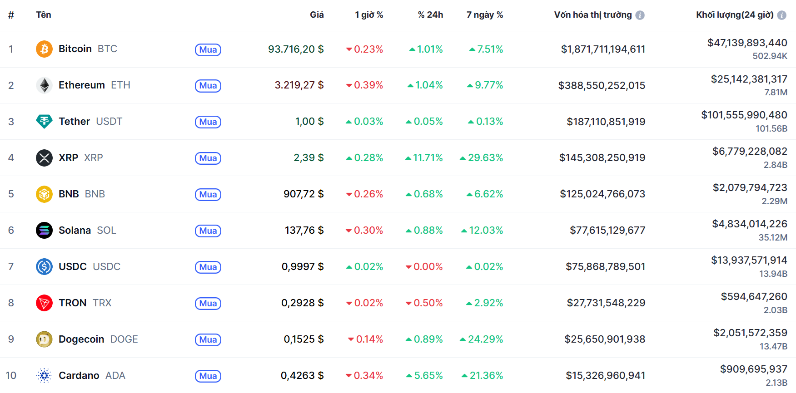Click Mua button for XRP
The image size is (796, 393).
click(208, 158)
